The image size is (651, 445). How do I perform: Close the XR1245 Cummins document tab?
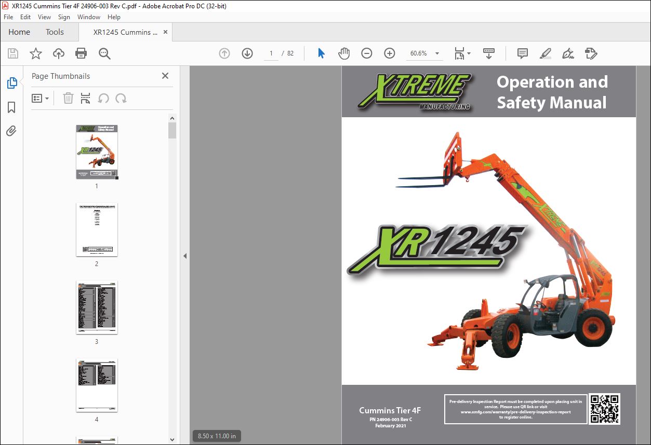(165, 32)
